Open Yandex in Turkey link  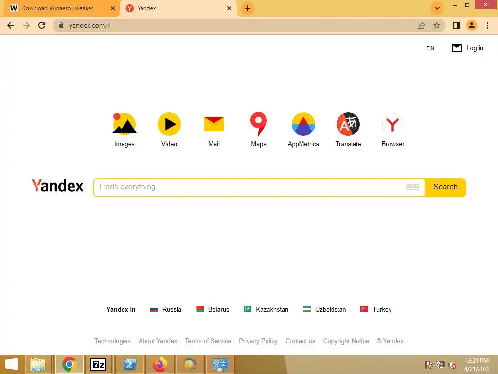[x=376, y=309]
